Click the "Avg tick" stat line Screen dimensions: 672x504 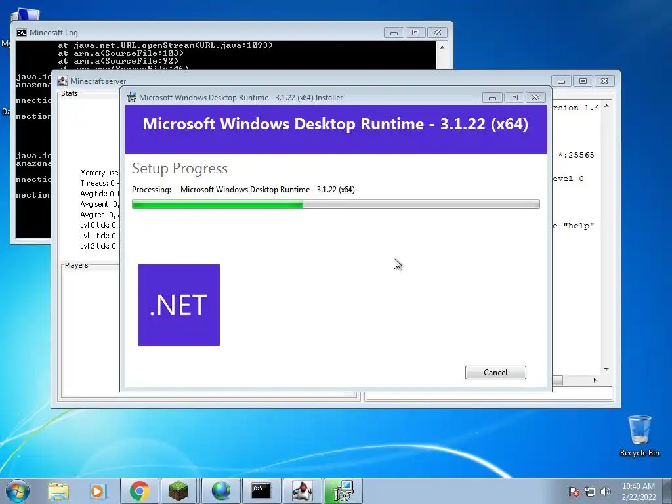tap(100, 194)
